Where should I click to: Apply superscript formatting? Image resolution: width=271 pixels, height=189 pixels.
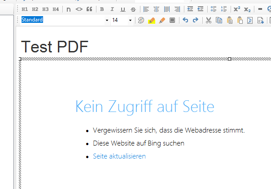click(237, 9)
